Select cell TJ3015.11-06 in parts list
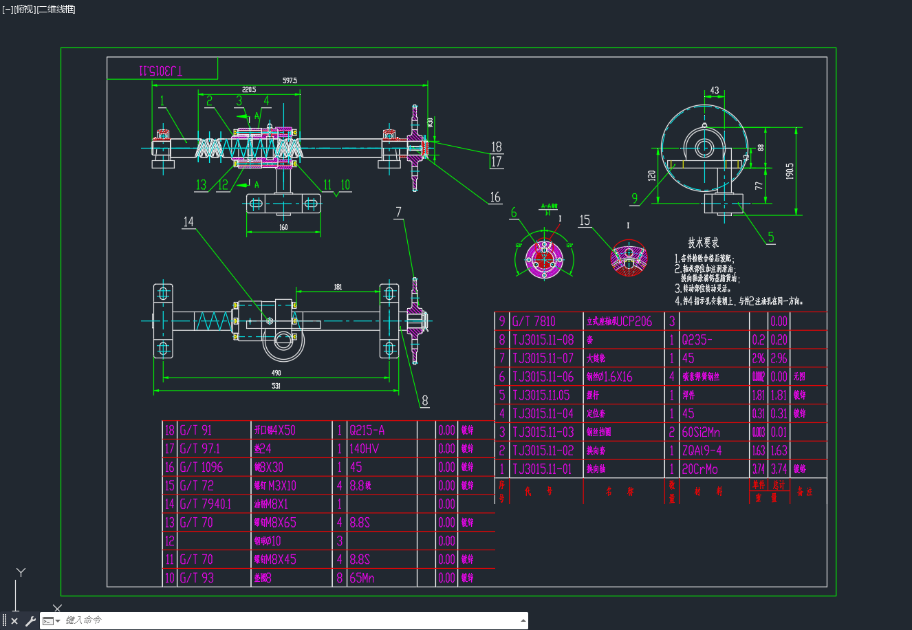 point(543,376)
